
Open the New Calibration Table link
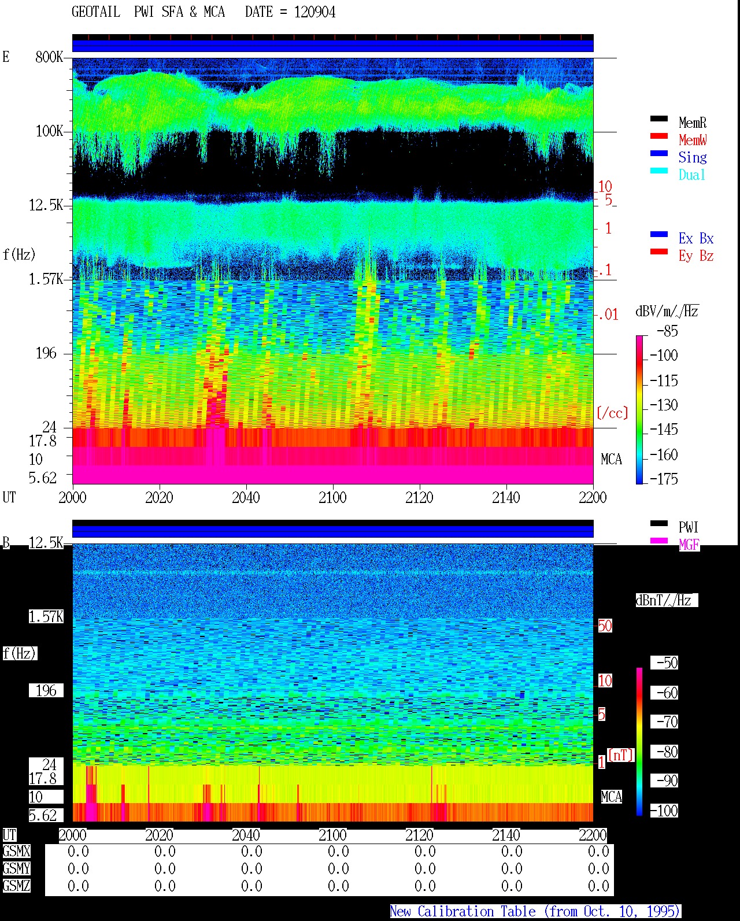pos(535,912)
